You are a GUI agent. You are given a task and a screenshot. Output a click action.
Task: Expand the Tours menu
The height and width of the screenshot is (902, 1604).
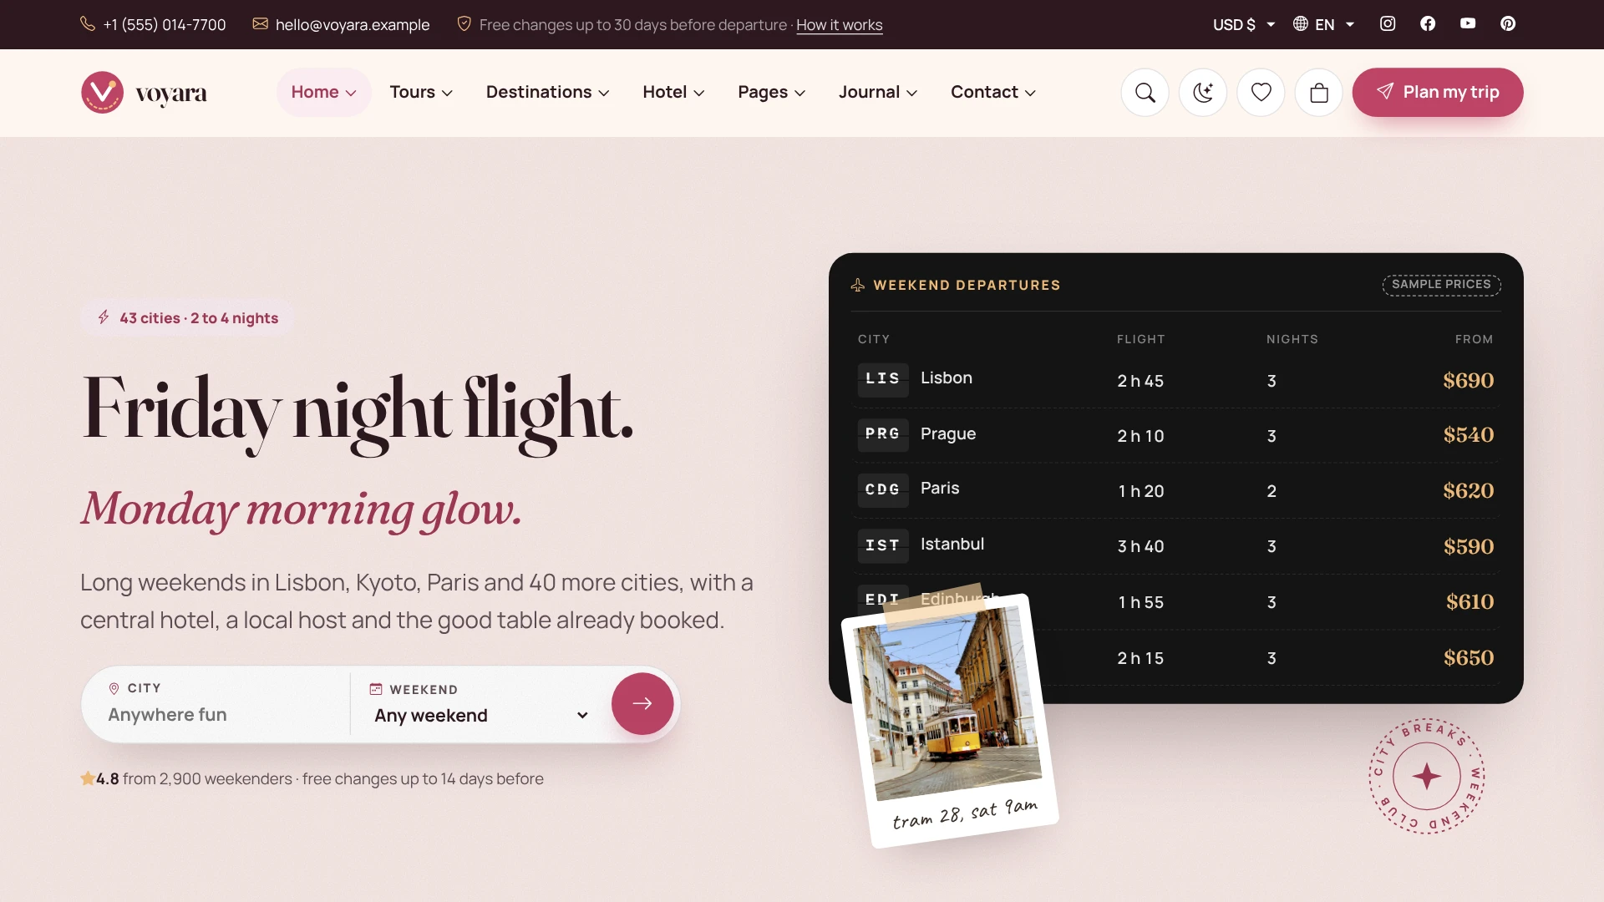point(421,92)
